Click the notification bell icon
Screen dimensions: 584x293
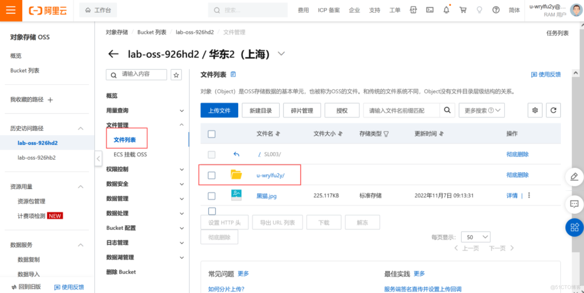click(446, 10)
